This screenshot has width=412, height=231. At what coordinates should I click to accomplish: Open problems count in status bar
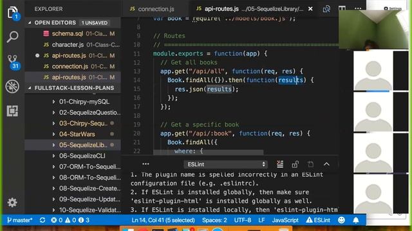(x=70, y=220)
